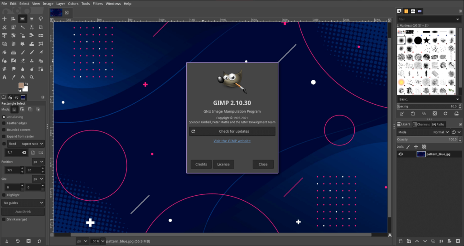The image size is (464, 246).
Task: Enable the Highlight checkbox
Action: click(4, 195)
